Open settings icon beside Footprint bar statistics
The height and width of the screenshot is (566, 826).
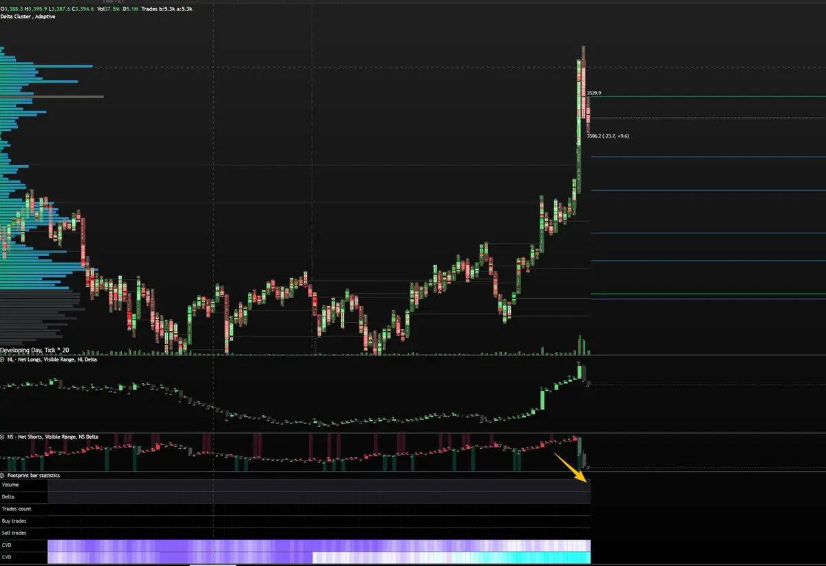[3, 476]
